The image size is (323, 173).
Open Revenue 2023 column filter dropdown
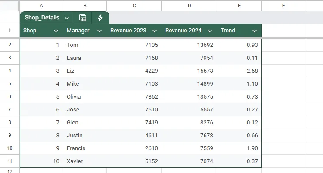[x=155, y=31]
